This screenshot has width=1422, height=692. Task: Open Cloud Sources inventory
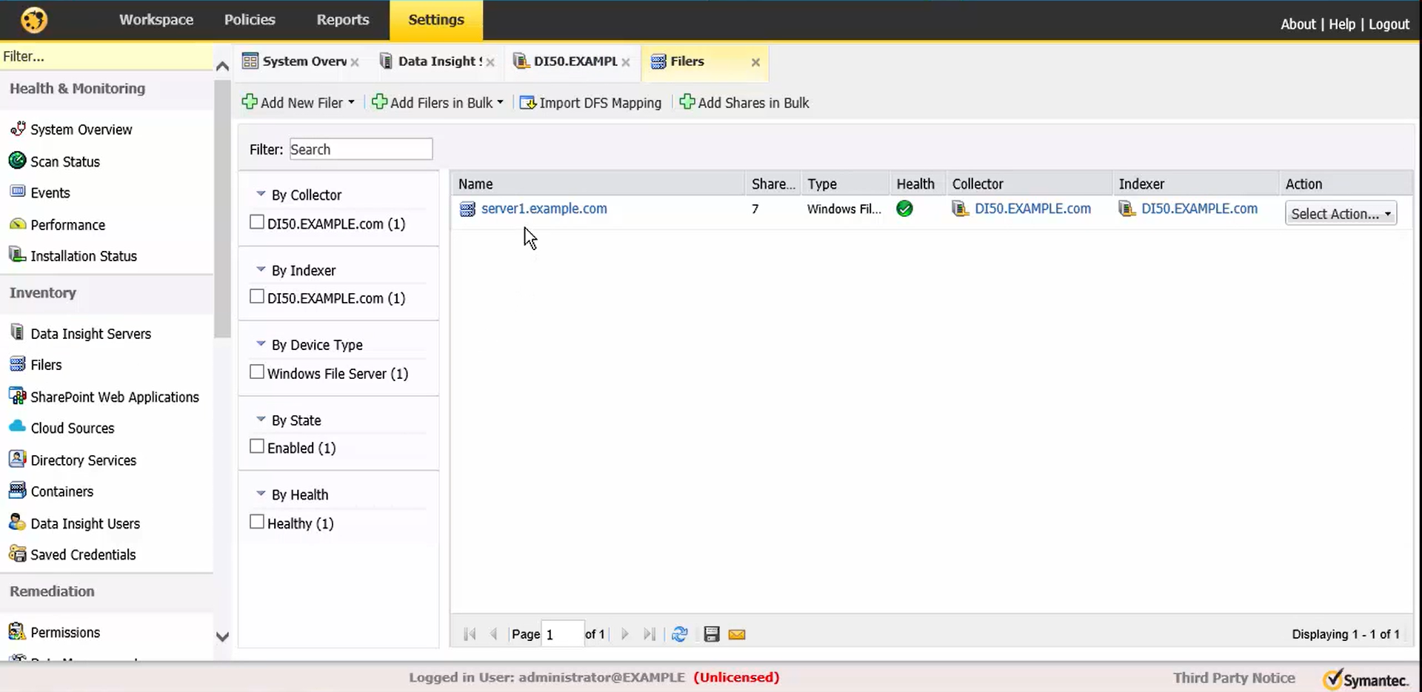coord(73,428)
